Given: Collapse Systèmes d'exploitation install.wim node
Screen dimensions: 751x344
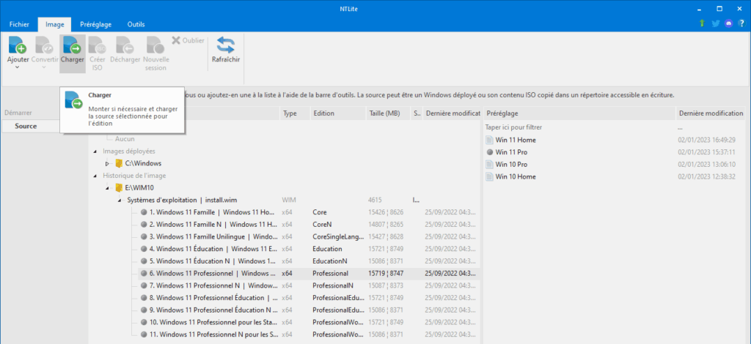Looking at the screenshot, I should pos(120,201).
